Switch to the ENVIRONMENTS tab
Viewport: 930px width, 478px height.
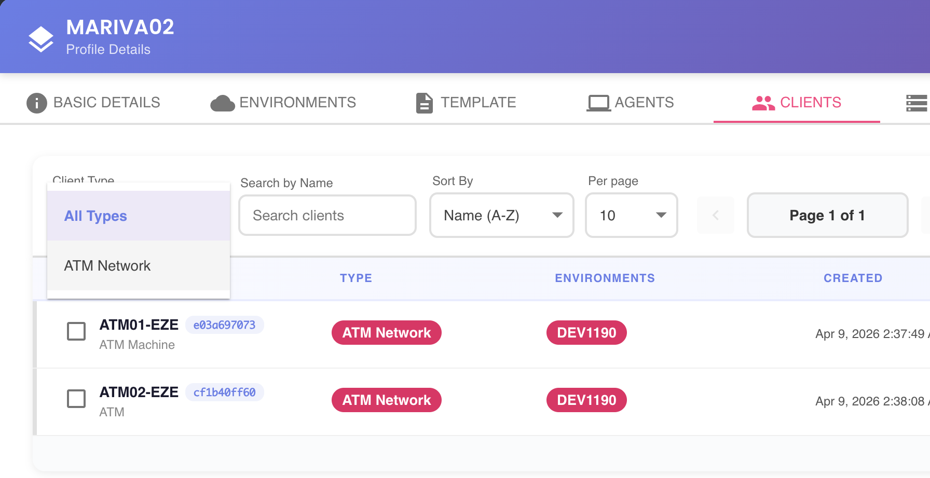click(283, 103)
